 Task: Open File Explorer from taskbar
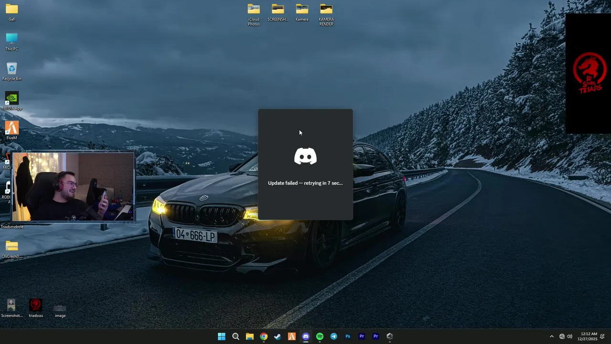pos(250,336)
